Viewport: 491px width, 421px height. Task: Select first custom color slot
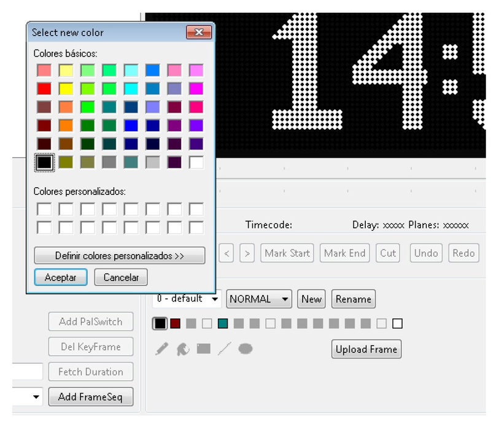pos(44,209)
